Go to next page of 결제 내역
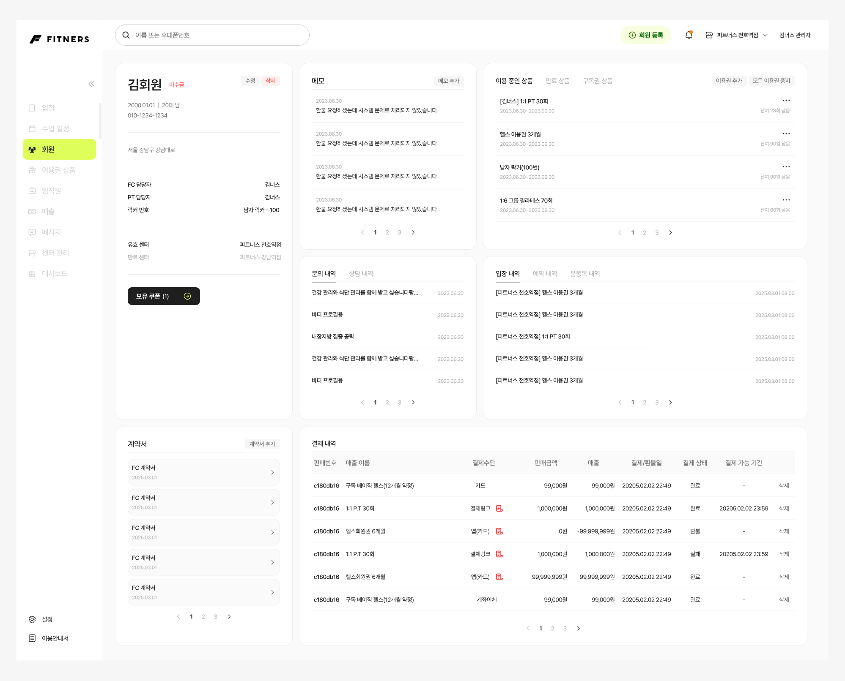845x681 pixels. click(x=579, y=628)
